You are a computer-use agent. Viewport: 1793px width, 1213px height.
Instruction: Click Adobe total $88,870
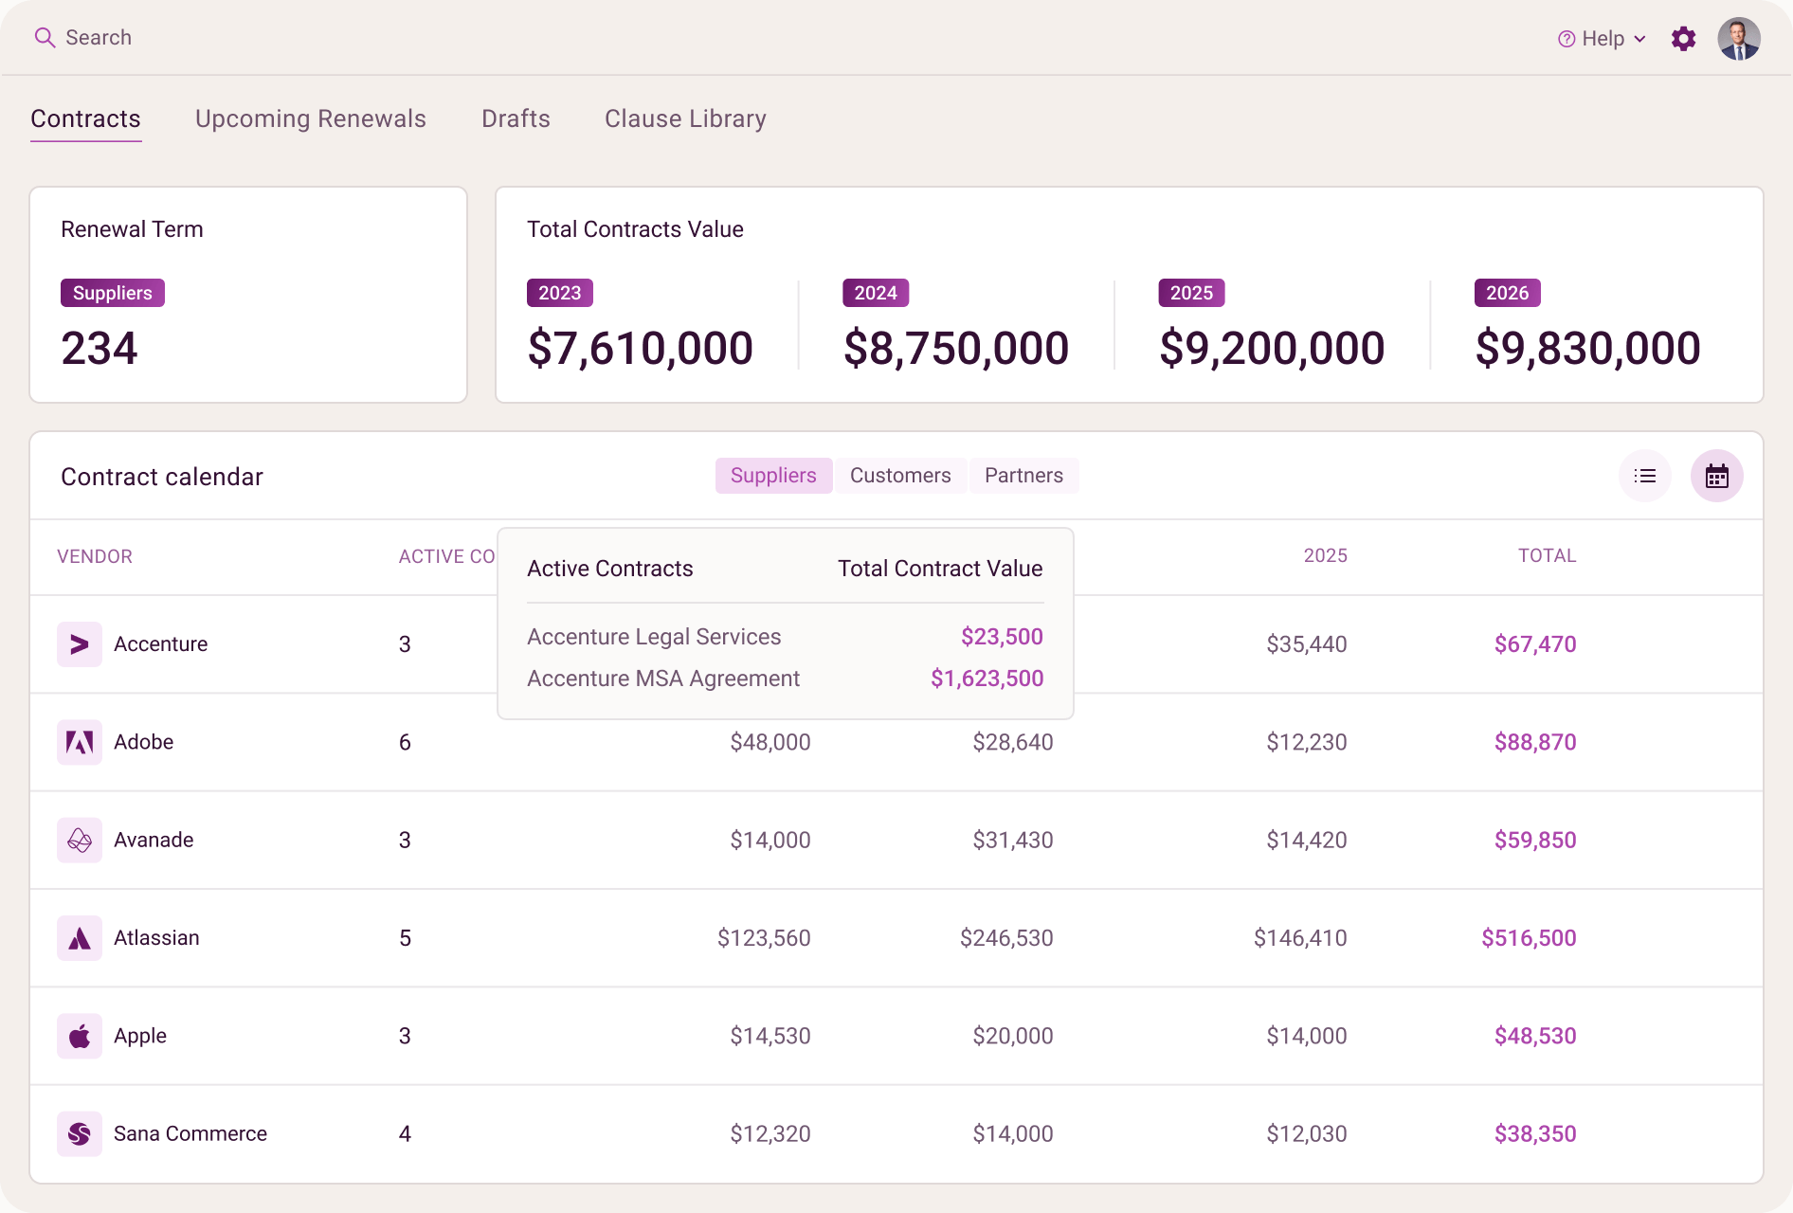[1535, 742]
